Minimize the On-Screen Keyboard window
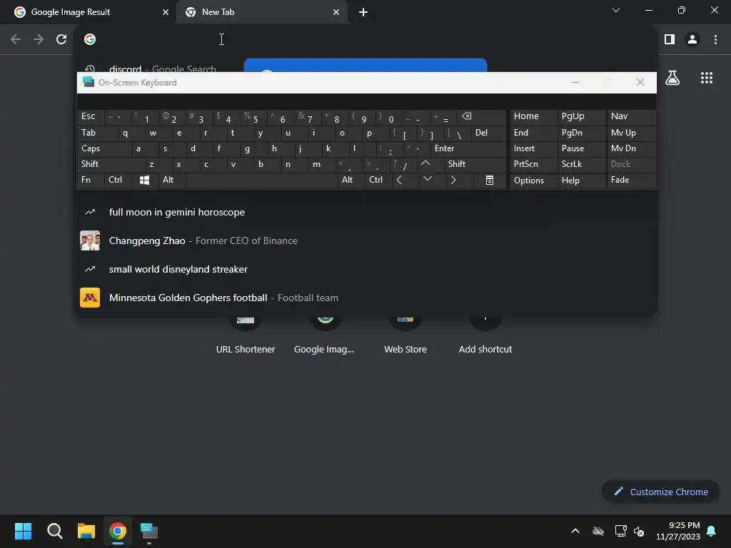The height and width of the screenshot is (548, 731). coord(575,83)
